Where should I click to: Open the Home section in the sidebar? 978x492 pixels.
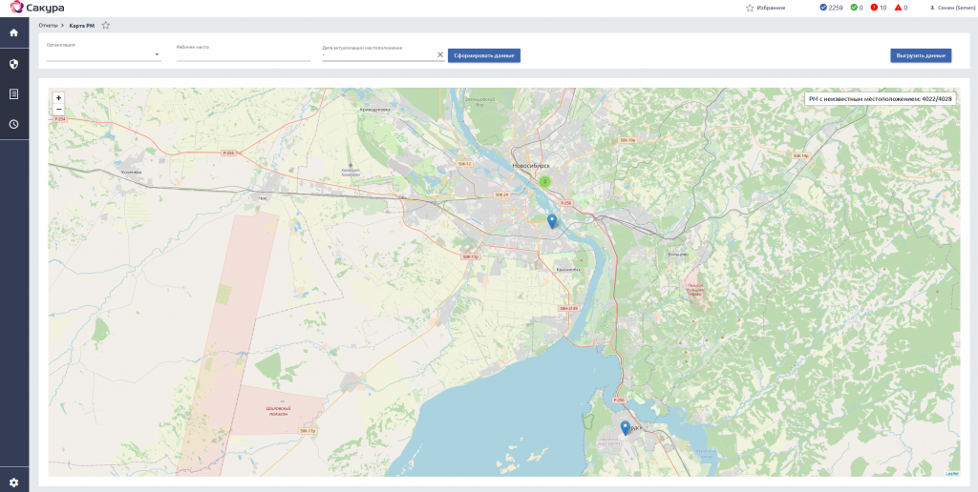pyautogui.click(x=13, y=33)
